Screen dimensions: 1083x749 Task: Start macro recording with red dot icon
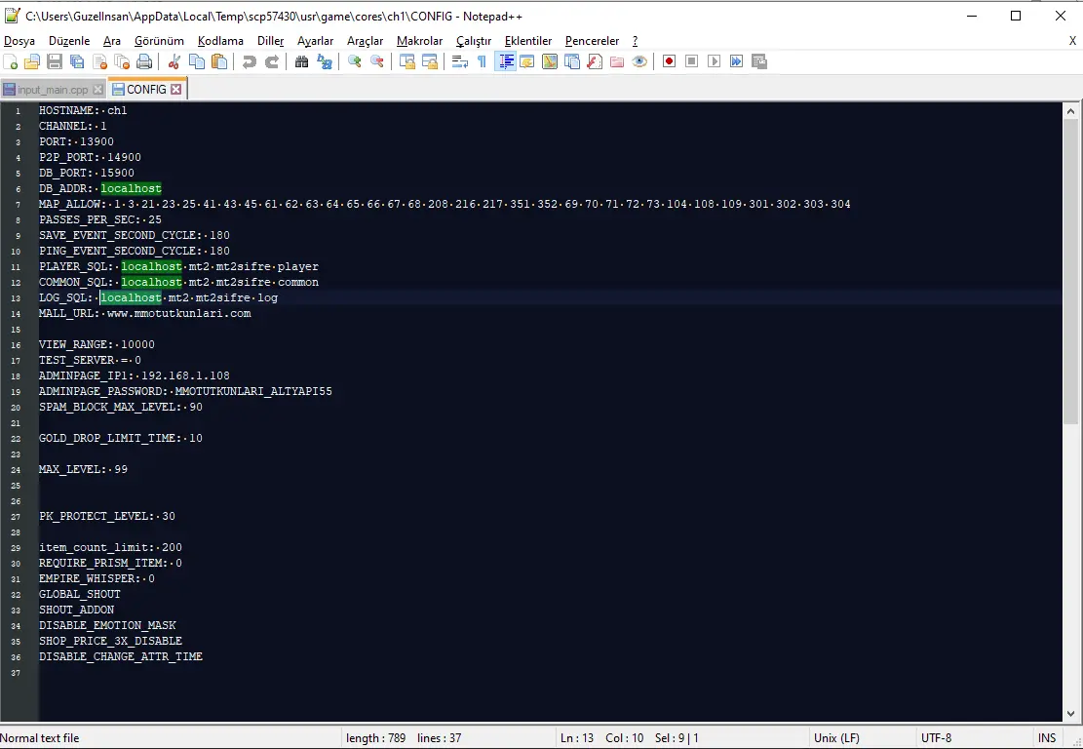(x=669, y=61)
